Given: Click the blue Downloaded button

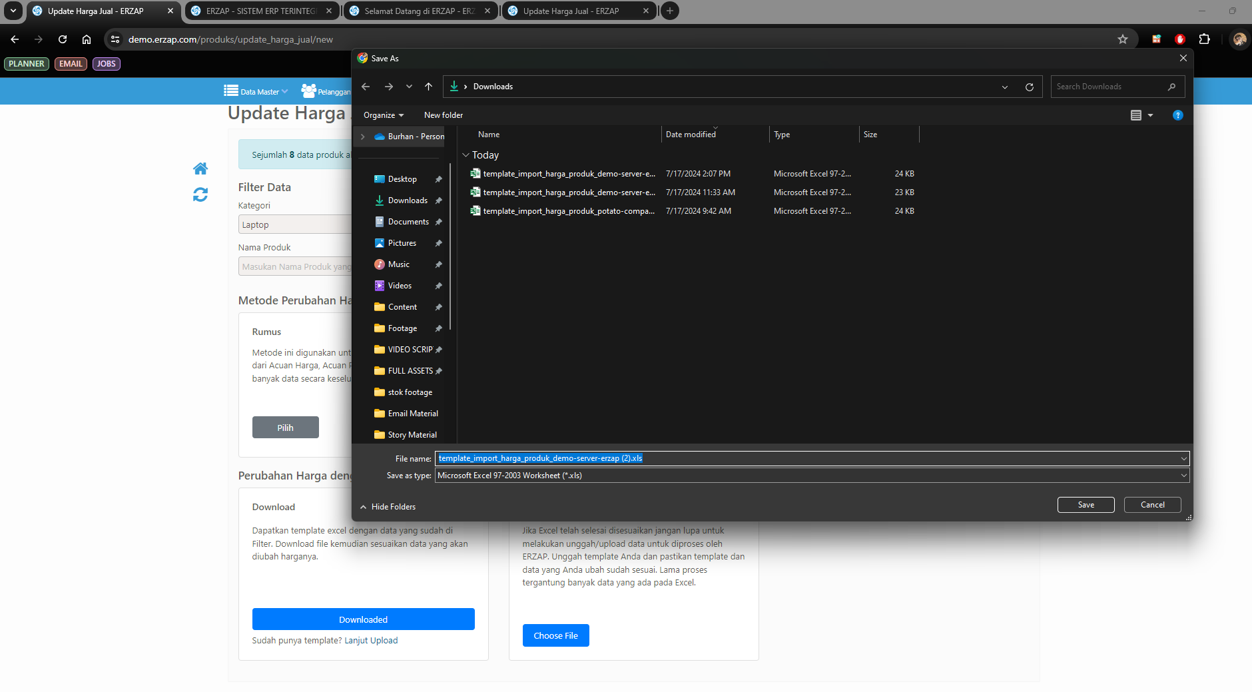Looking at the screenshot, I should click(x=364, y=619).
